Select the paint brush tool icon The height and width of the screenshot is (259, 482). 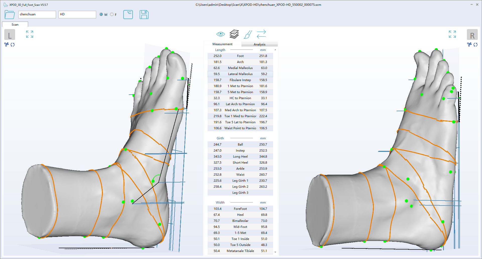point(248,34)
